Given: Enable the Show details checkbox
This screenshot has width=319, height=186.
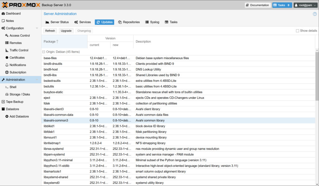Looking at the screenshot, I should click(x=298, y=31).
